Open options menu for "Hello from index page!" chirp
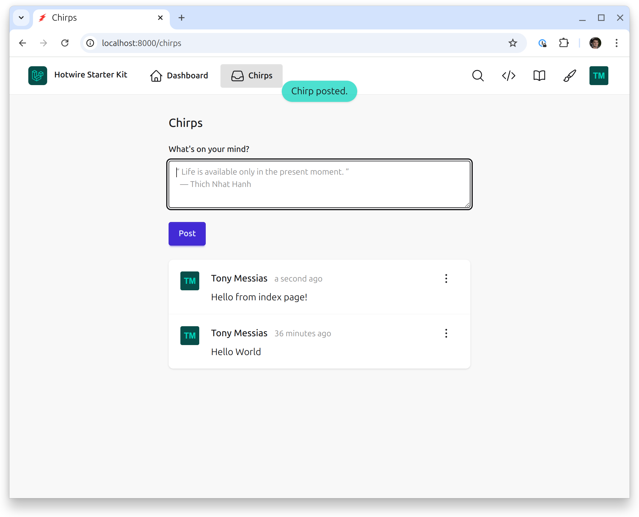This screenshot has height=517, width=639. coord(446,279)
